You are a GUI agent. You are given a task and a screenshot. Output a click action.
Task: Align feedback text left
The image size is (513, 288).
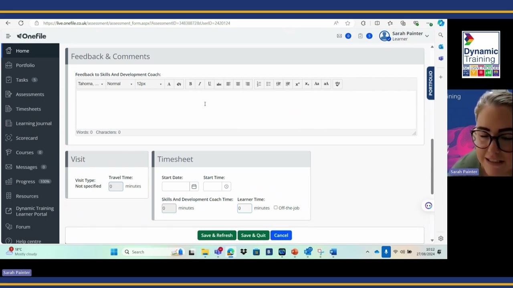coord(228,84)
